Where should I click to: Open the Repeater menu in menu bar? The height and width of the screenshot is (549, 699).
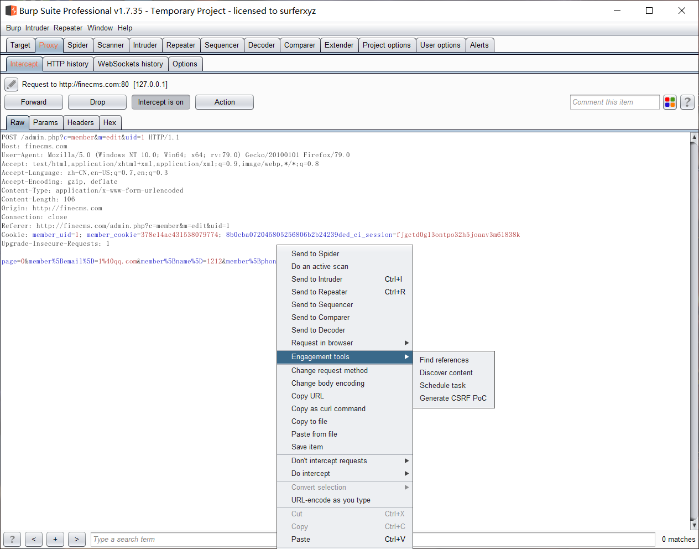click(x=68, y=28)
